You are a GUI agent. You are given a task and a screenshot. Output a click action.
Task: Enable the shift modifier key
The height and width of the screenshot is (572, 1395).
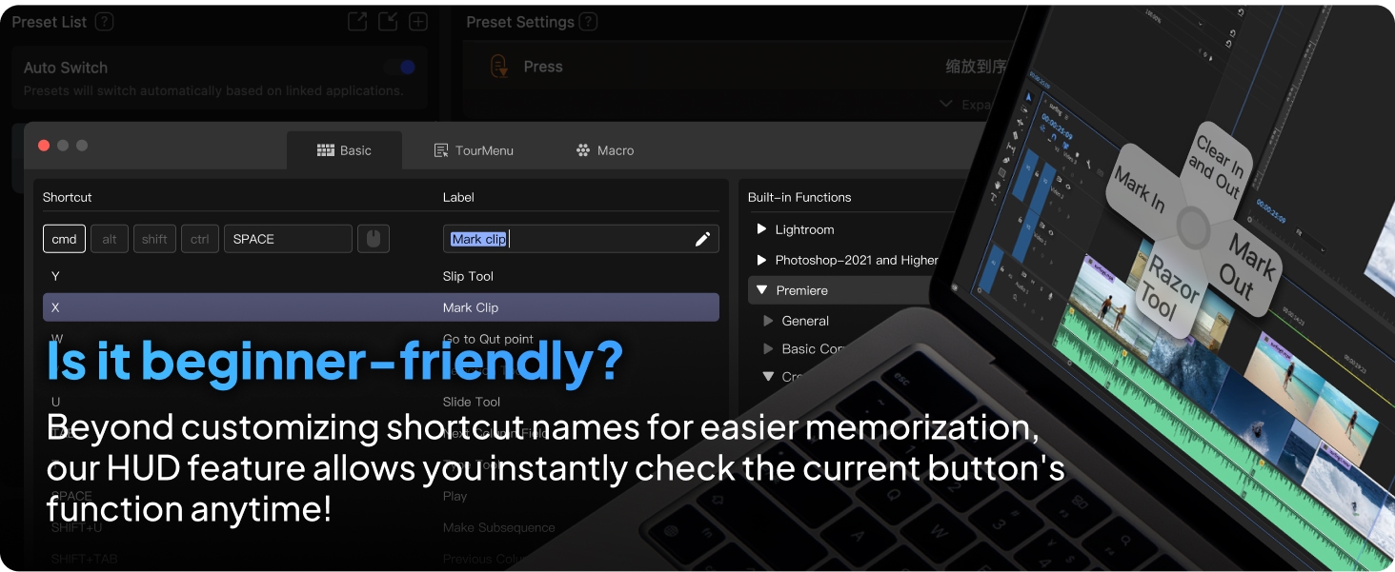[x=154, y=239]
